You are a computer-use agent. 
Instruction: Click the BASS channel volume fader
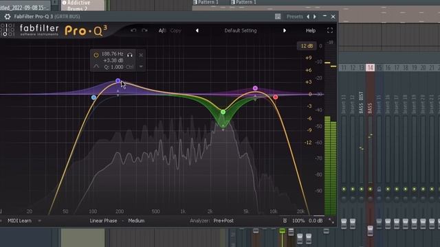pos(371,231)
